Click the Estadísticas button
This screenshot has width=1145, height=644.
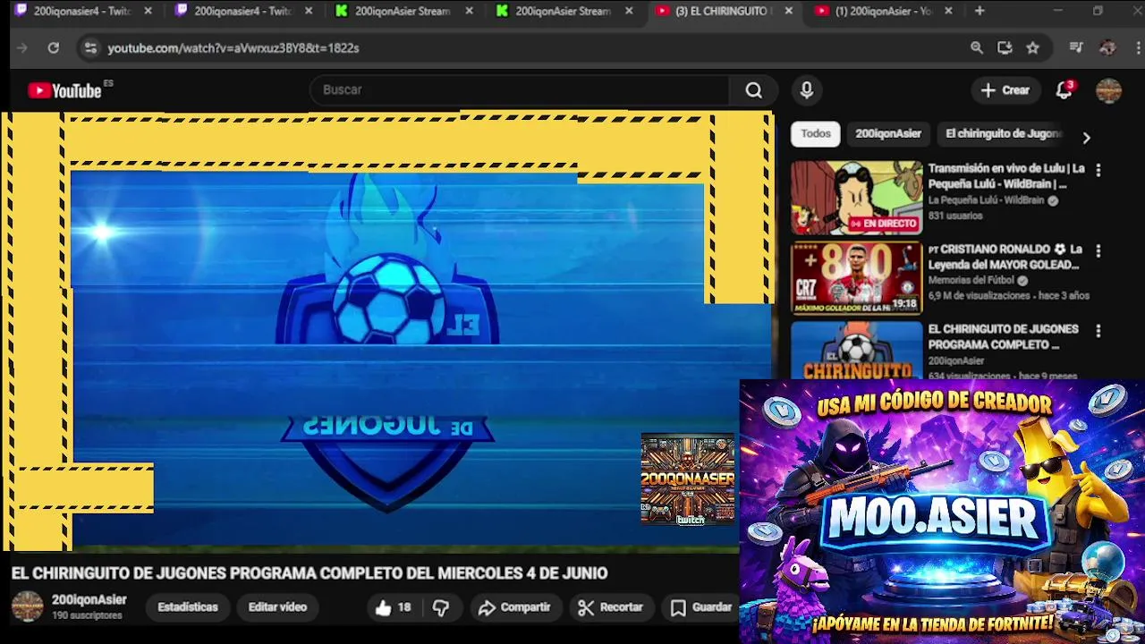pyautogui.click(x=188, y=607)
